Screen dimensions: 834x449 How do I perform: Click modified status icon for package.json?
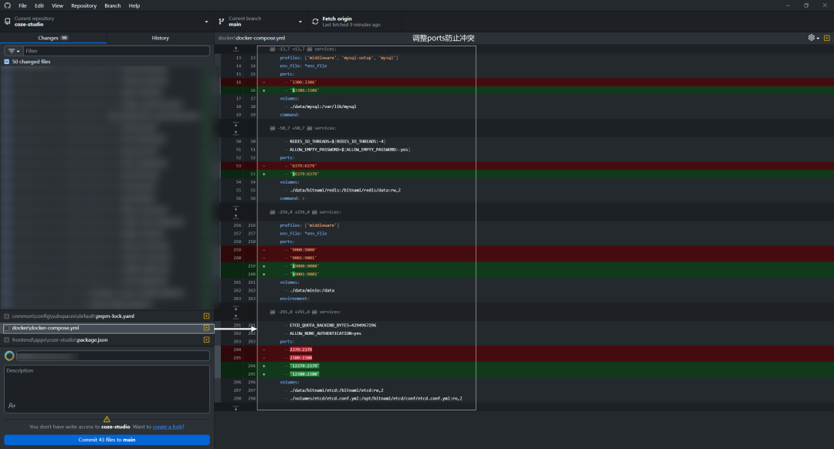point(206,340)
